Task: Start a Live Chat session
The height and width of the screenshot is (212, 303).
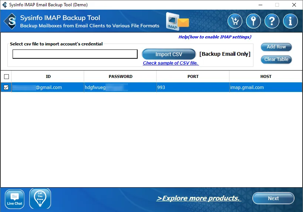Action: coord(14,199)
